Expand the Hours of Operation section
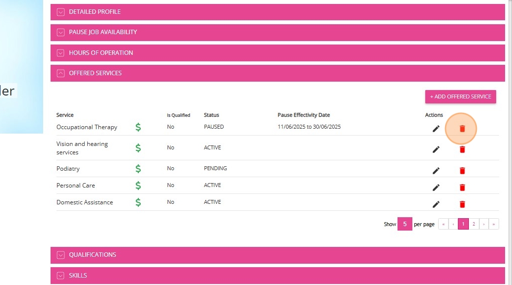This screenshot has width=512, height=285. (278, 53)
